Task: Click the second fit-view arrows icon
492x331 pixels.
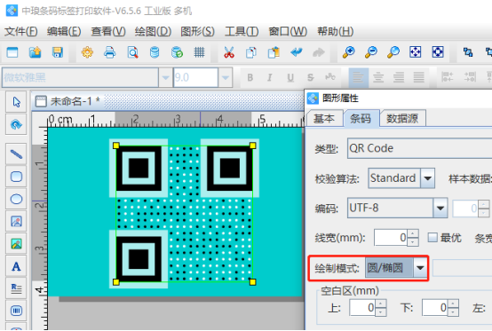Action: pyautogui.click(x=438, y=52)
